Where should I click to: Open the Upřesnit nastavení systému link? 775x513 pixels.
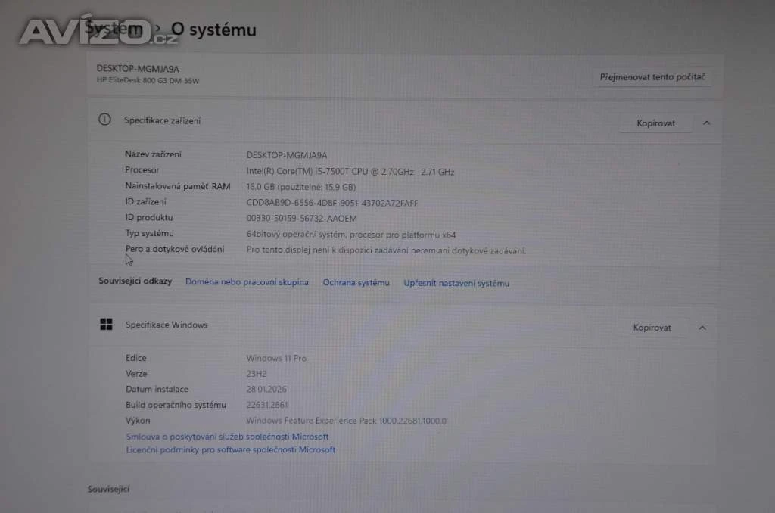tap(456, 283)
